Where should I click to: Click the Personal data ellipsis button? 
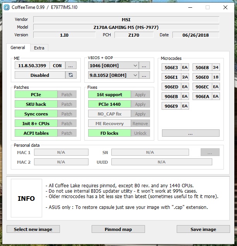[210, 152]
